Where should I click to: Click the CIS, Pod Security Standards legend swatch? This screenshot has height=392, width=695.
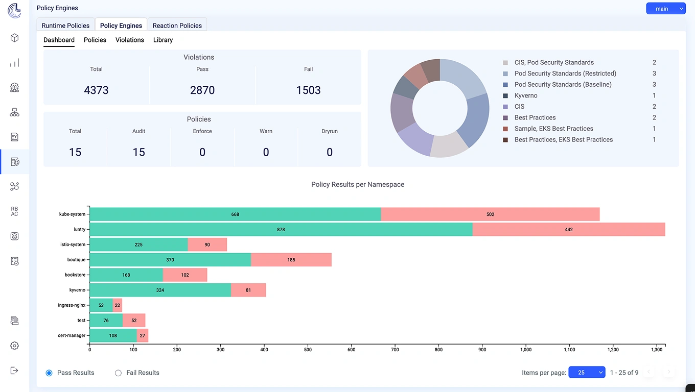point(505,63)
